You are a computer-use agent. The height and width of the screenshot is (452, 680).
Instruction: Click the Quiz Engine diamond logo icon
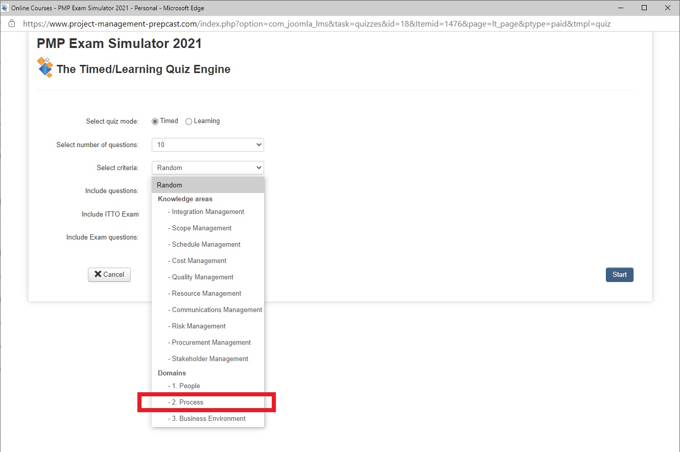45,67
